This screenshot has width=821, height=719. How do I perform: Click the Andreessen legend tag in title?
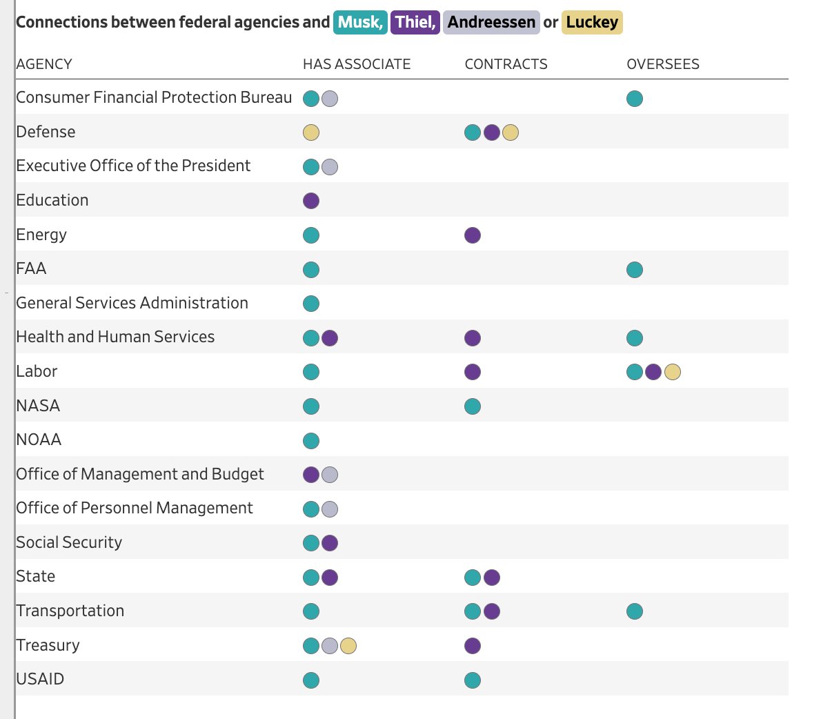point(491,23)
